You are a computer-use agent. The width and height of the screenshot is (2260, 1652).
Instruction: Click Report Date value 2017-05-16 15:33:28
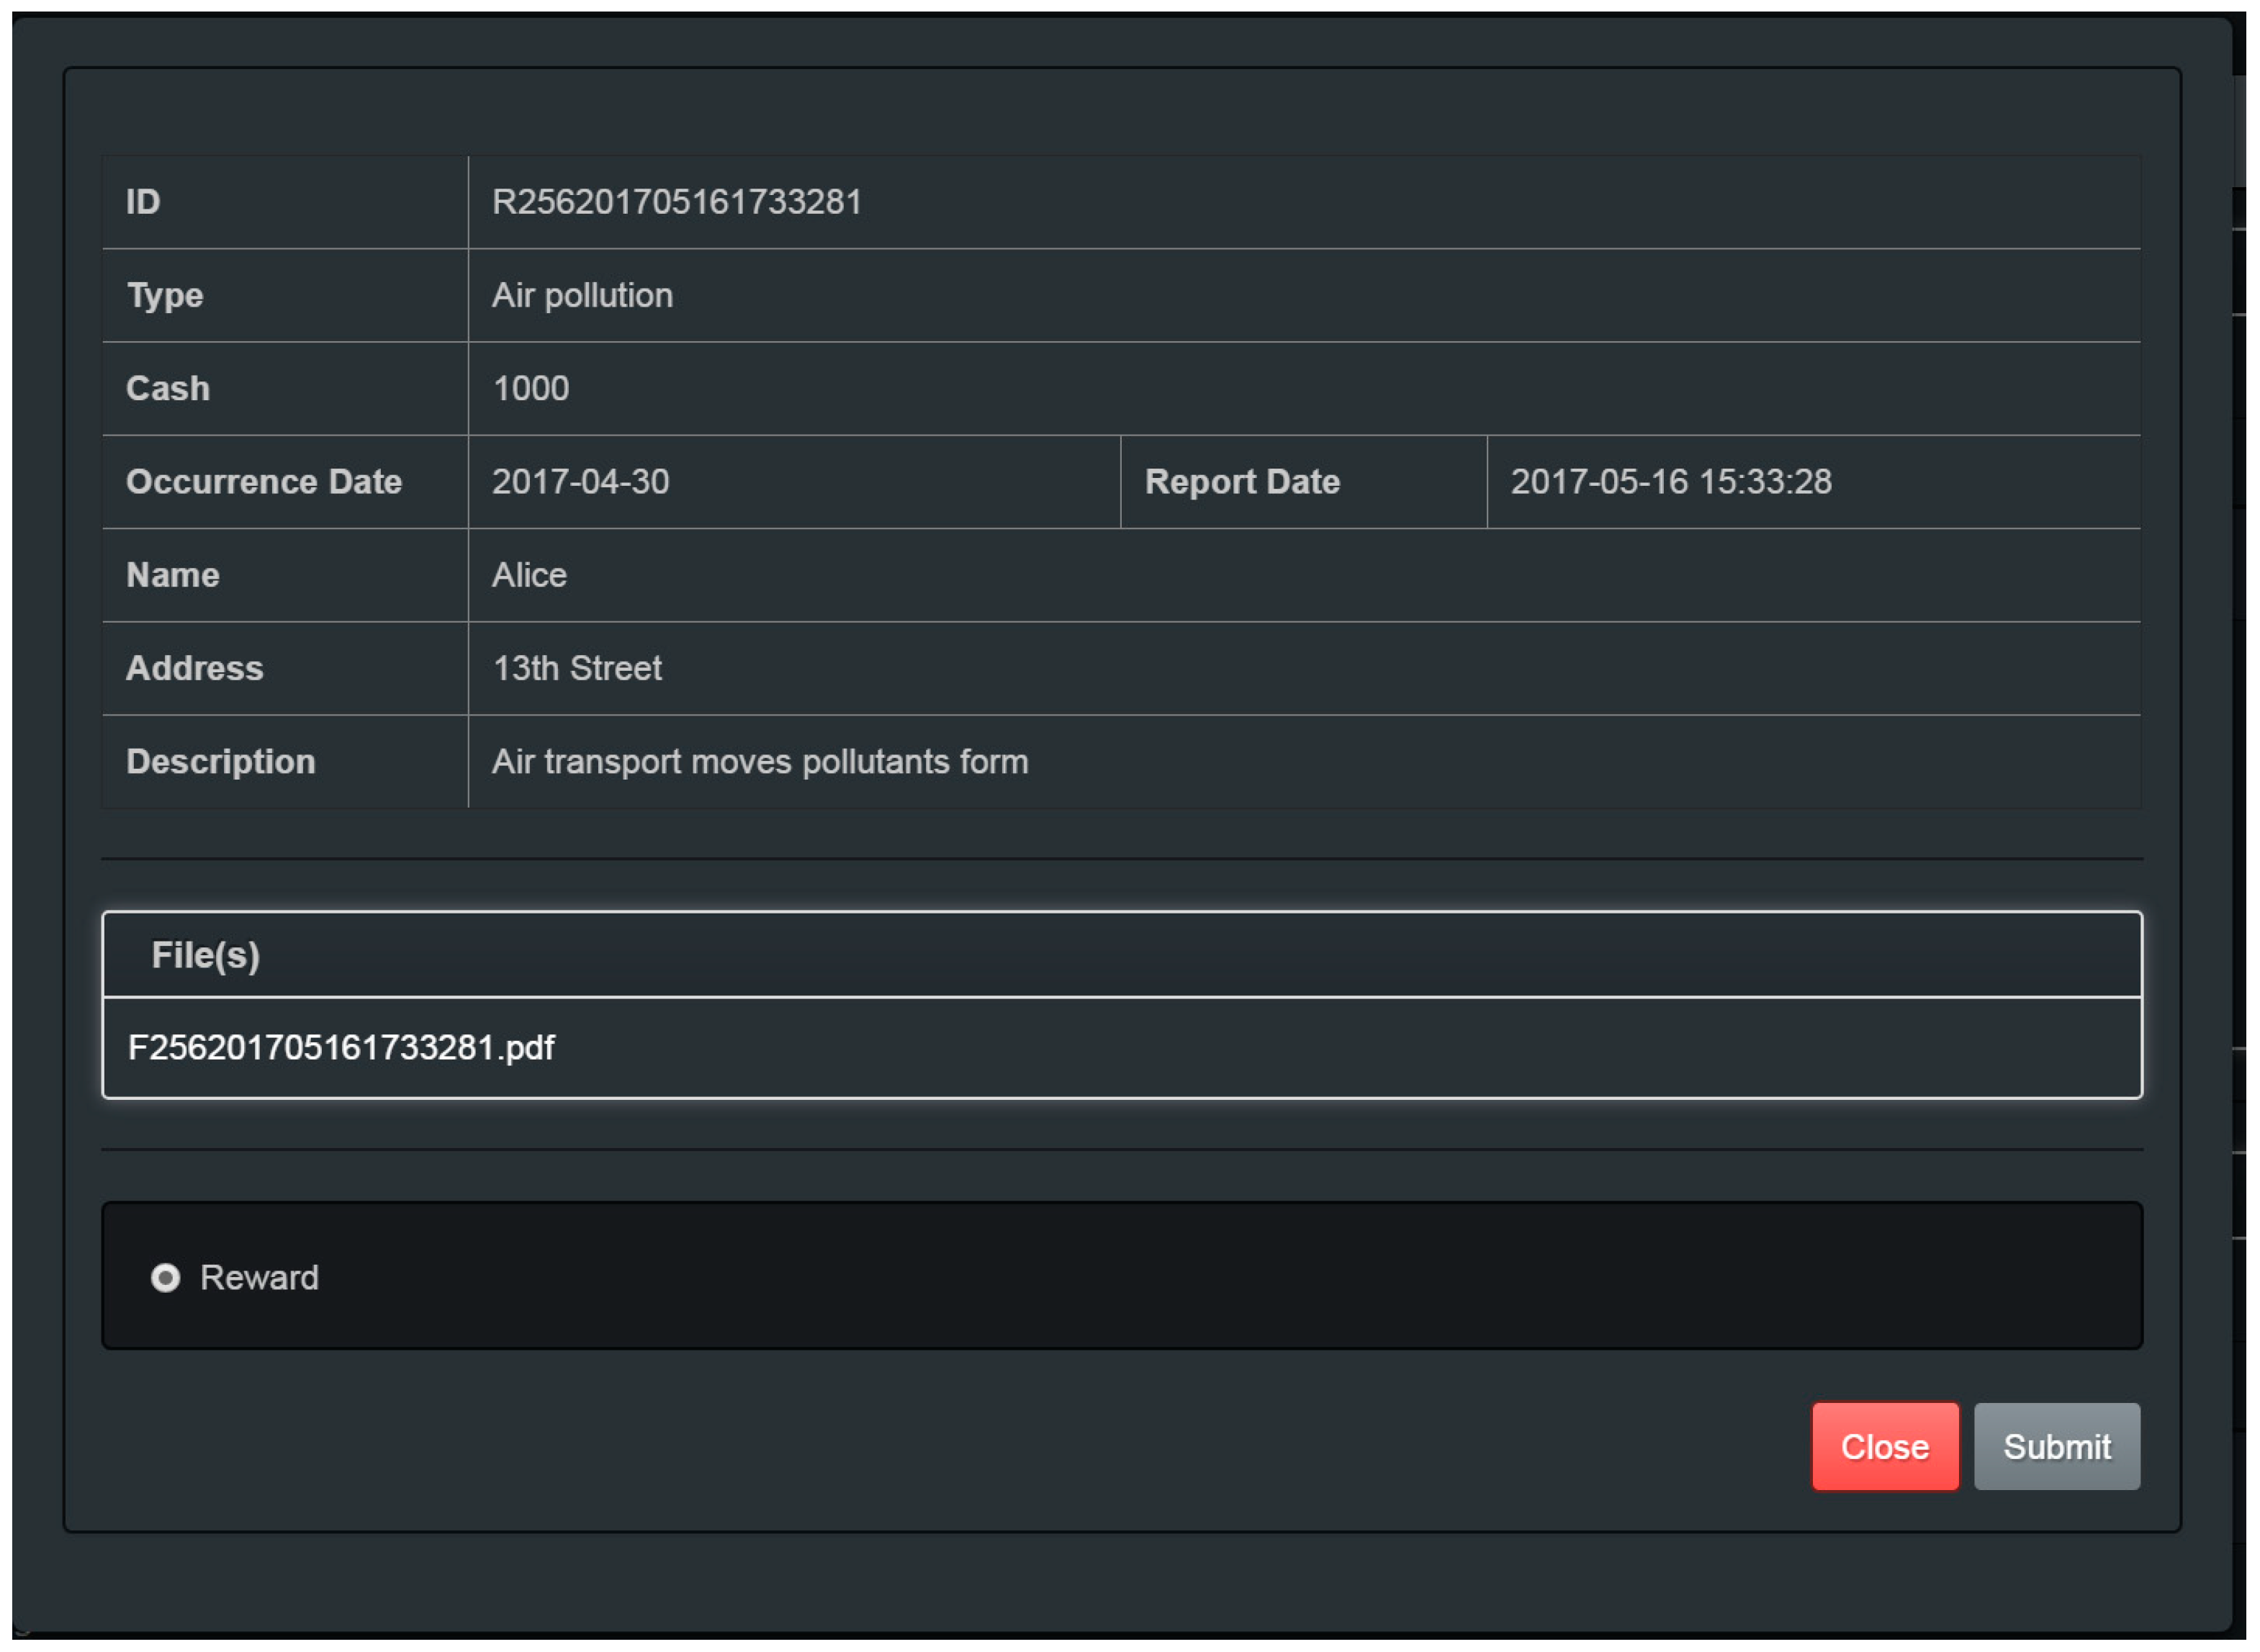1670,482
